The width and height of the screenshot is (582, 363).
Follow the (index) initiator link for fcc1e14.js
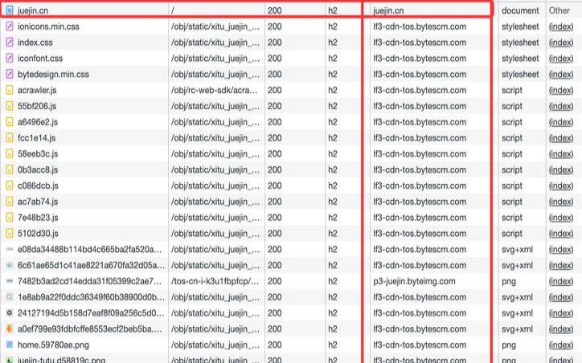[x=560, y=137]
